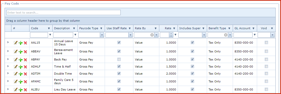Edit the AAL15 row with pencil icon

click(x=16, y=43)
